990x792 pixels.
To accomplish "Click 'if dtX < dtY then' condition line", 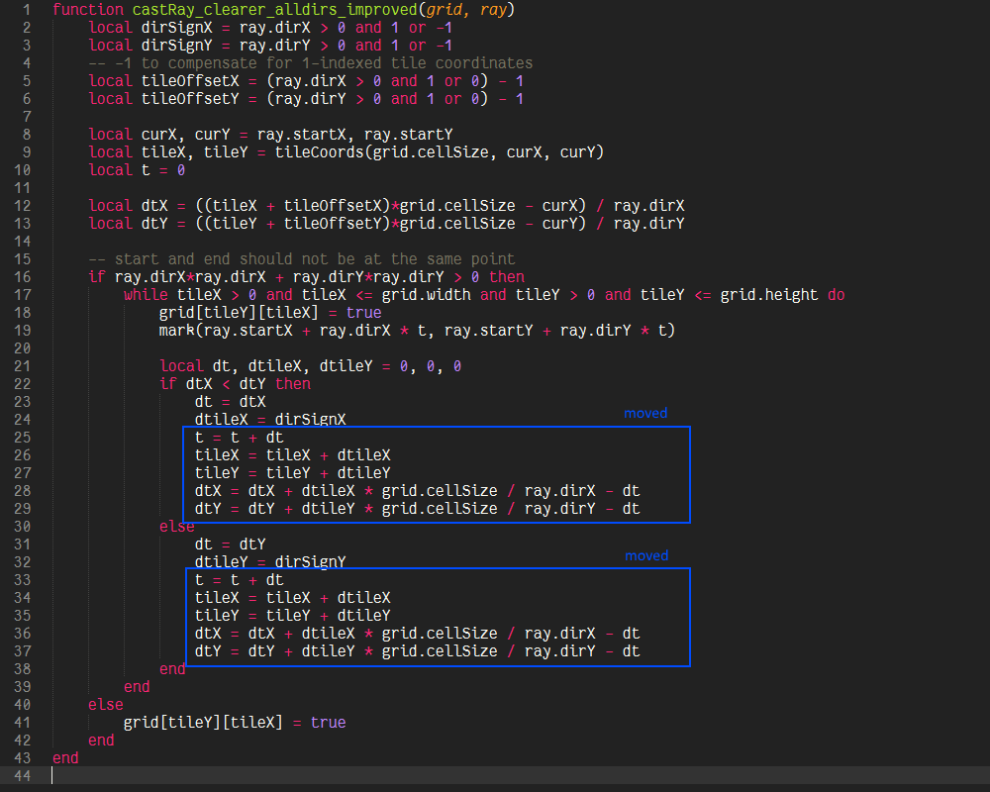I will 235,384.
